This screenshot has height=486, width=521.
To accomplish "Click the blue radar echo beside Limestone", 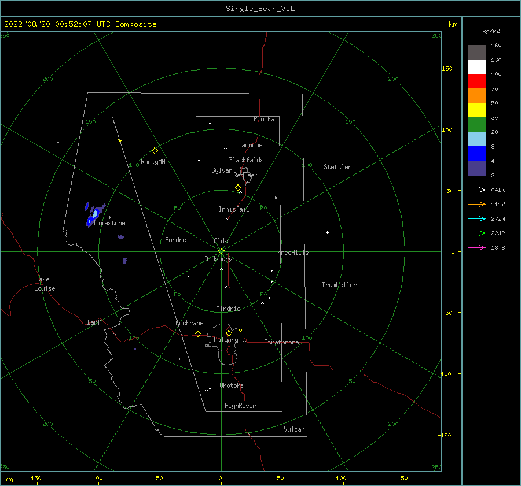I will tap(95, 214).
